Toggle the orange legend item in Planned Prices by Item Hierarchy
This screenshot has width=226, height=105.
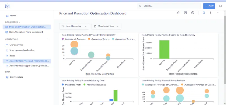pyautogui.click(x=99, y=39)
